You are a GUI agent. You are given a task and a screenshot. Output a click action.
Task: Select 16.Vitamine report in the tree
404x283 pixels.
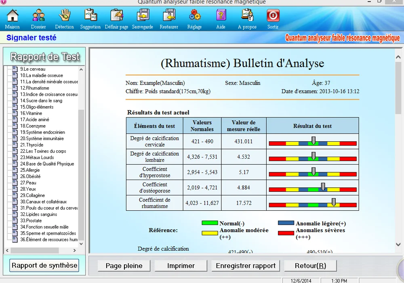pyautogui.click(x=31, y=113)
